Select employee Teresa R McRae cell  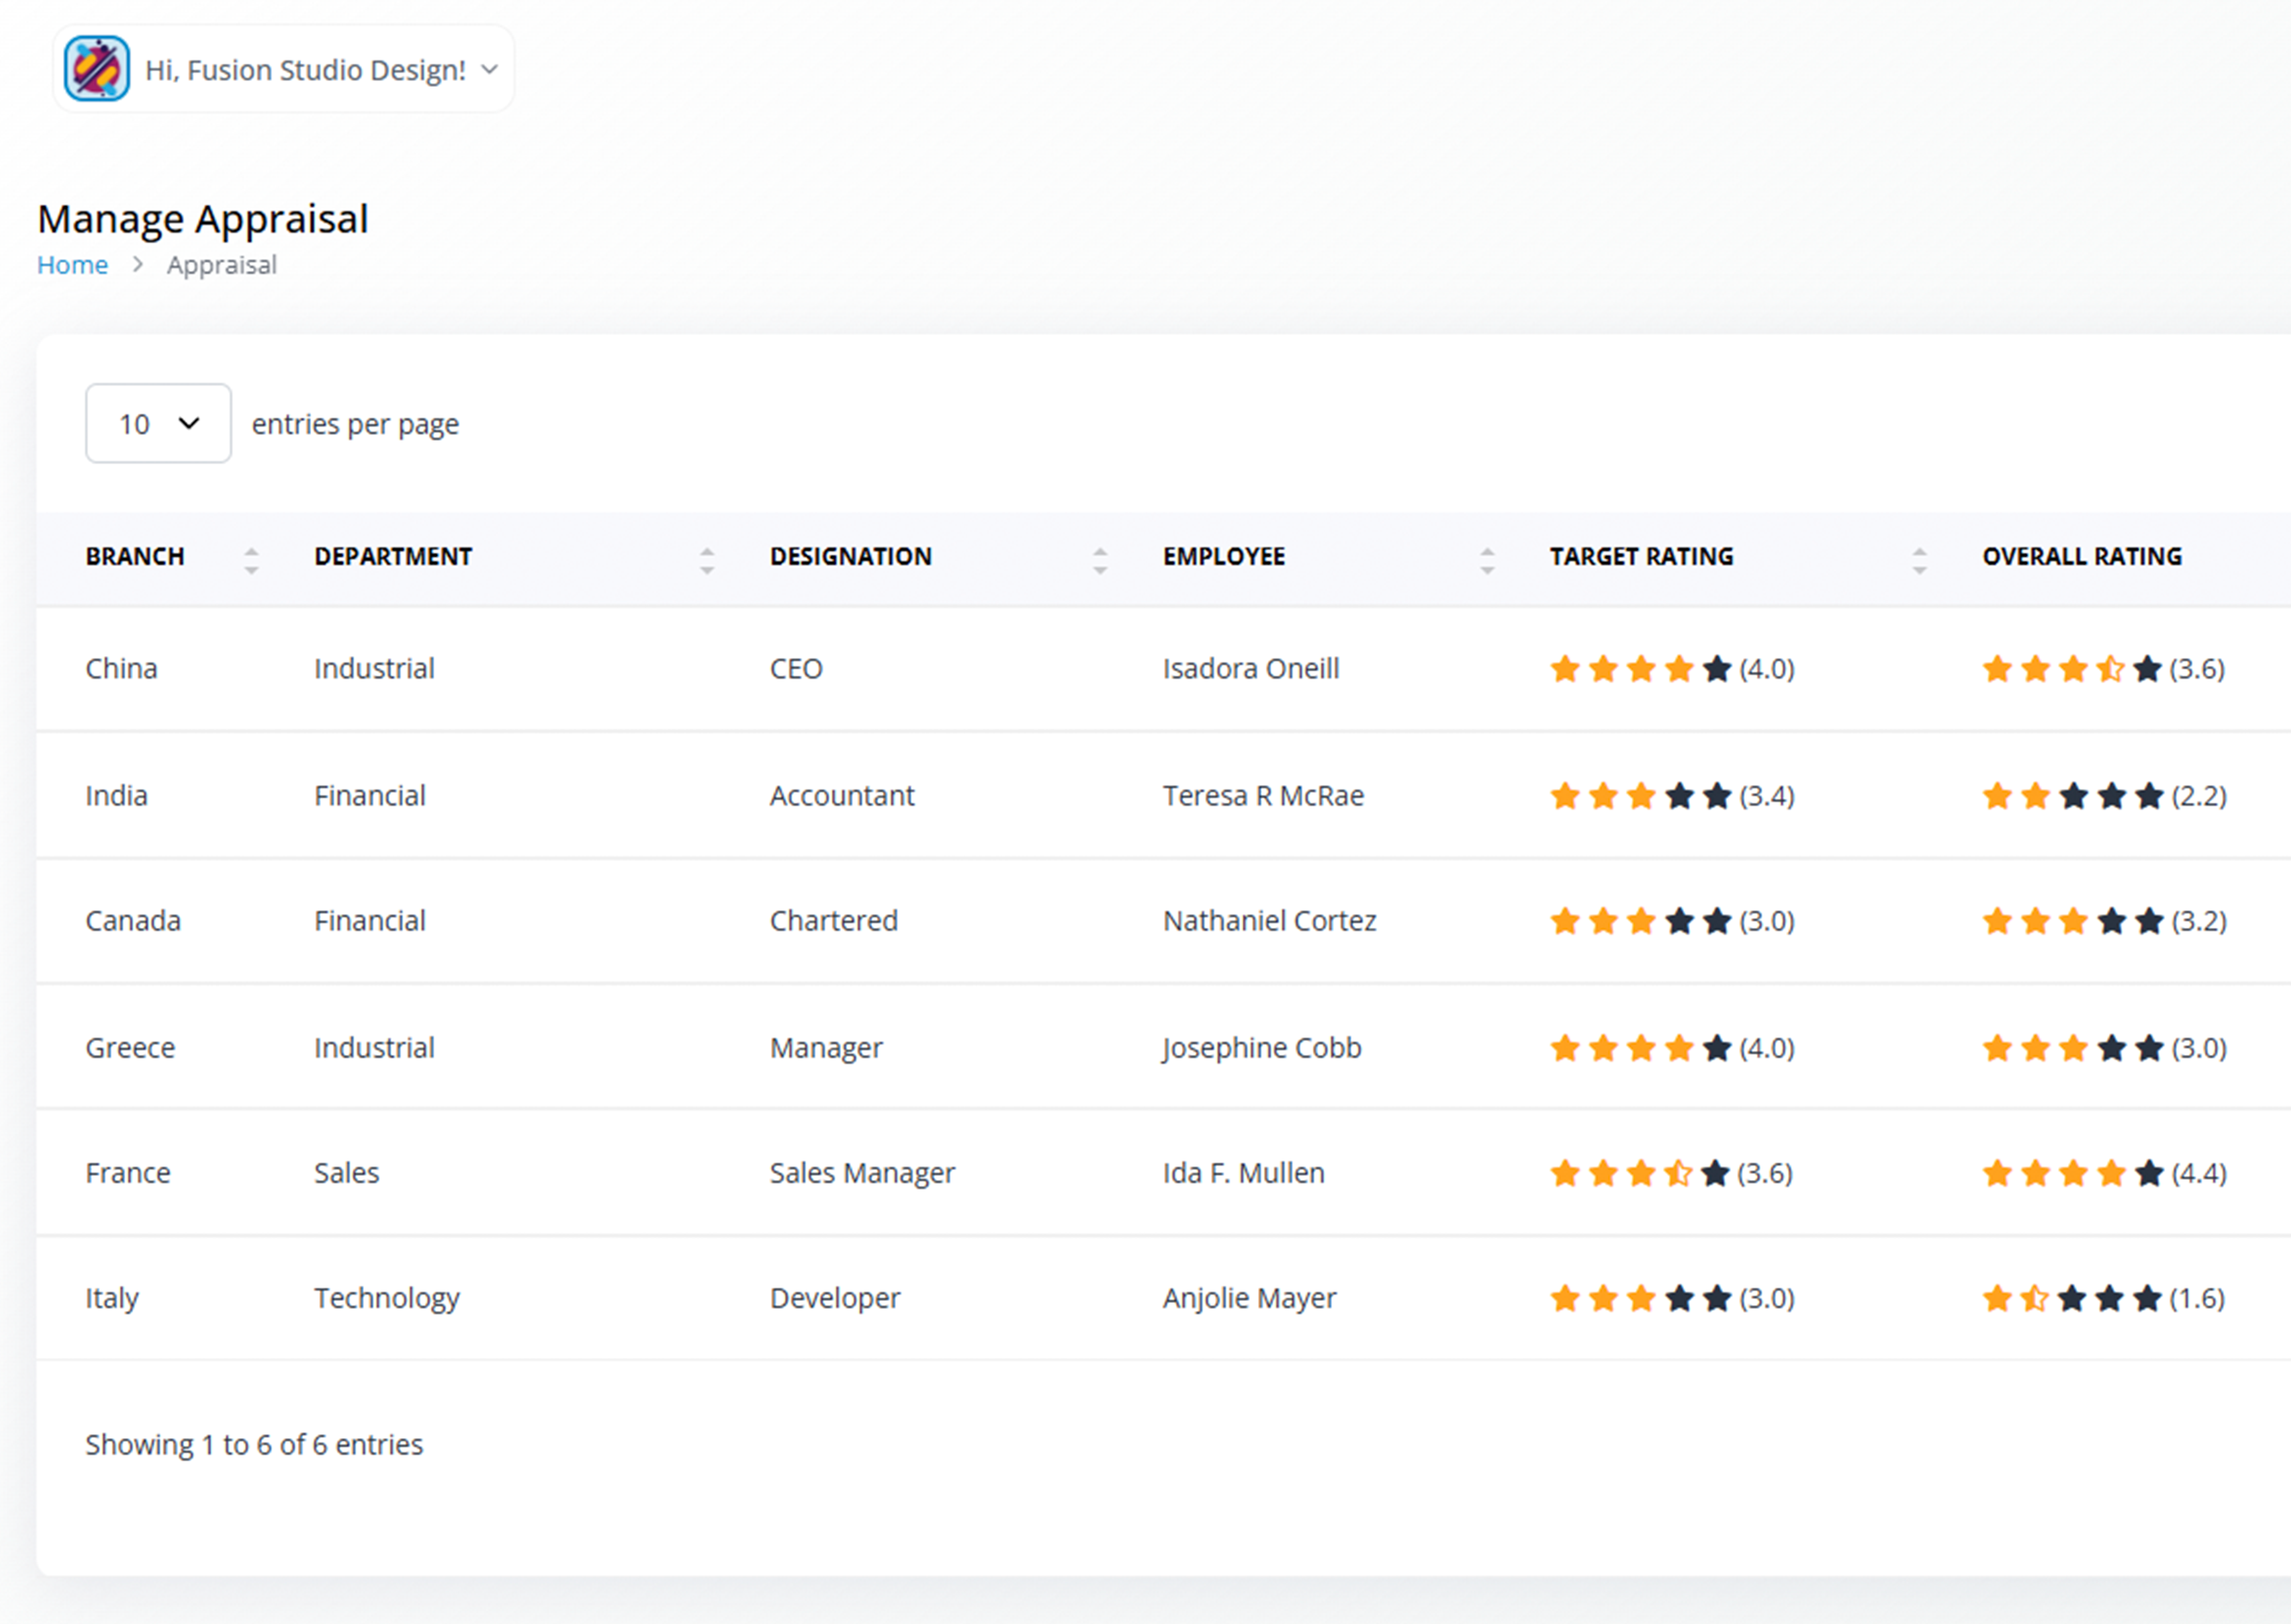[x=1263, y=795]
